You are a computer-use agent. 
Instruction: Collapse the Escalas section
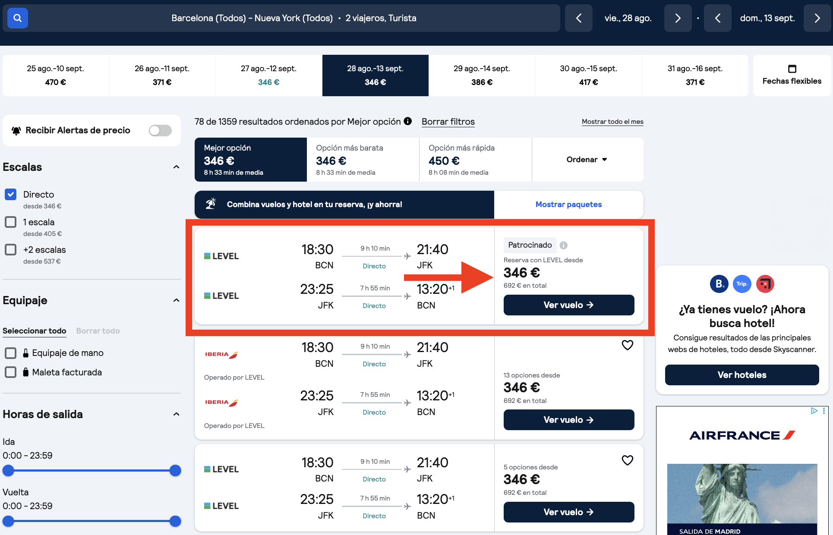176,167
